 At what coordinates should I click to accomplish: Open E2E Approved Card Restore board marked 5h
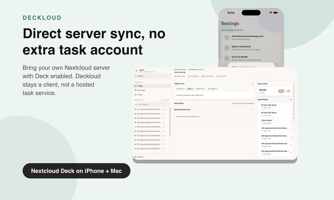pyautogui.click(x=150, y=136)
